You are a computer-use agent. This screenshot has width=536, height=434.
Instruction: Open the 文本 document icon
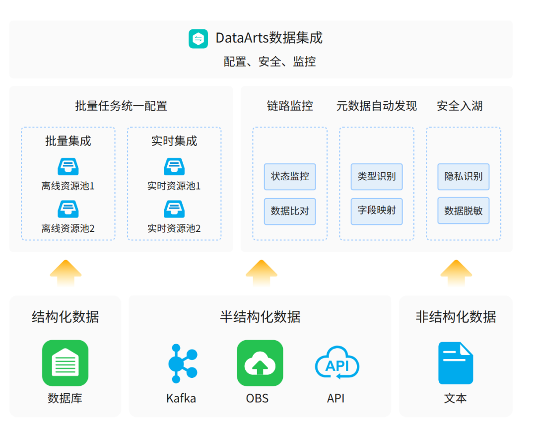tap(455, 362)
